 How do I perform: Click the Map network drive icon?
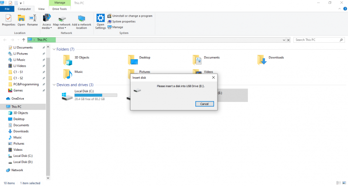(x=62, y=19)
